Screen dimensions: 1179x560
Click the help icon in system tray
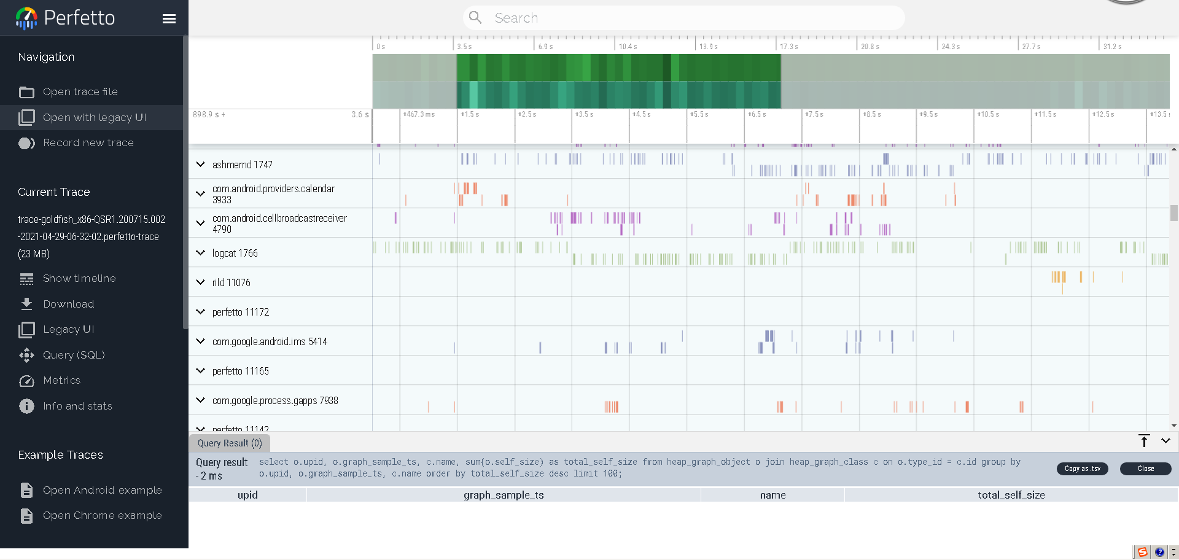pos(1159,552)
